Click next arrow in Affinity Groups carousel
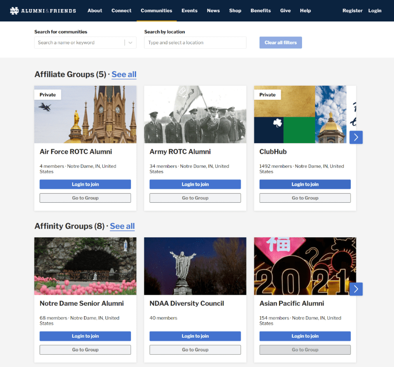394x367 pixels. [x=356, y=289]
